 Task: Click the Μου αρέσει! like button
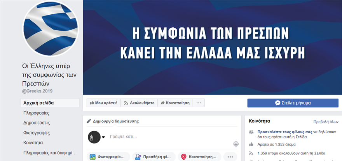pyautogui.click(x=103, y=103)
